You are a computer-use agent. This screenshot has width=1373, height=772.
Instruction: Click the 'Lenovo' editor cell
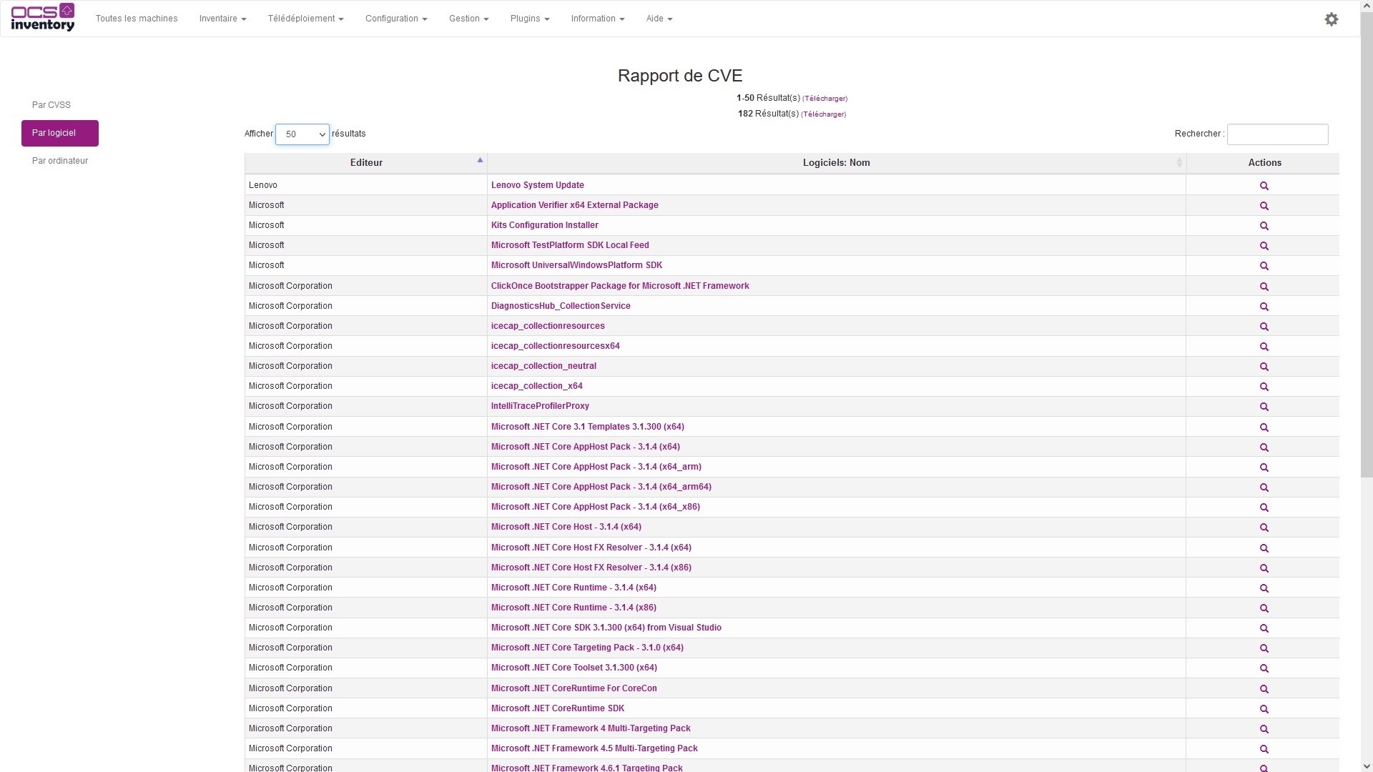pyautogui.click(x=365, y=185)
